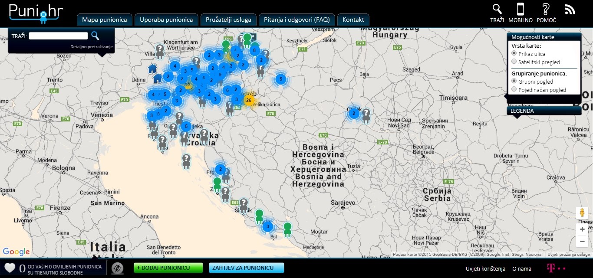Viewport: 593px width, 278px height.
Task: Expand the LEGENDA panel
Action: click(x=544, y=111)
